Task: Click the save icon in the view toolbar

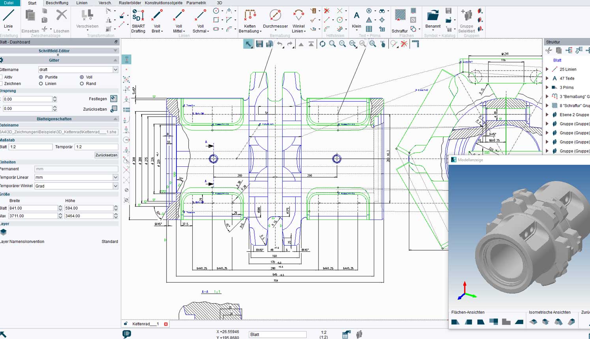Action: coord(259,44)
